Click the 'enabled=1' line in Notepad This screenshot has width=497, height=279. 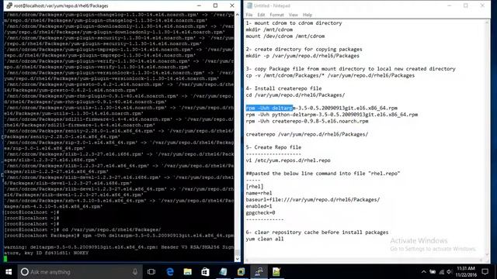click(x=259, y=206)
